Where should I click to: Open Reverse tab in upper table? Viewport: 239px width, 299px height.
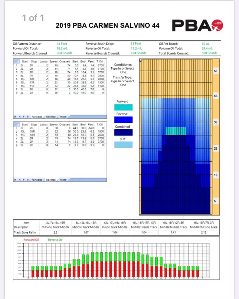(51, 117)
